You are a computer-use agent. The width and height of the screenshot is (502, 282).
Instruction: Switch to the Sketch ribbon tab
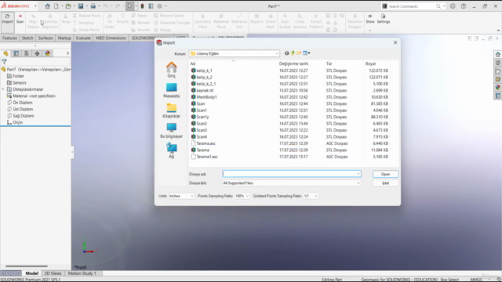27,38
